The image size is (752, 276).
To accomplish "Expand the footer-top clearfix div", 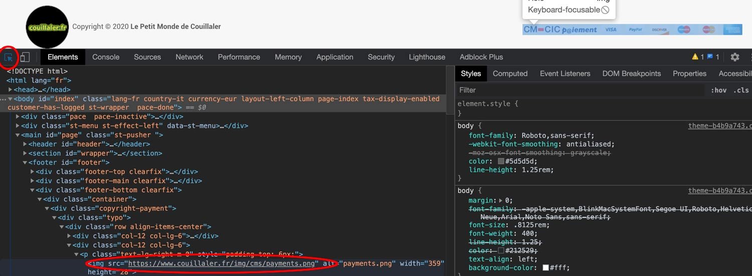I will [32, 172].
